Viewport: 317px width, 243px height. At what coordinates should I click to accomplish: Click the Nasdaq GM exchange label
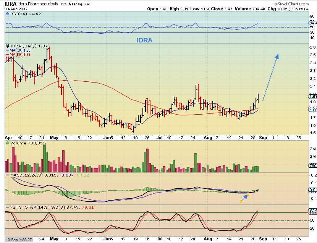click(x=79, y=4)
